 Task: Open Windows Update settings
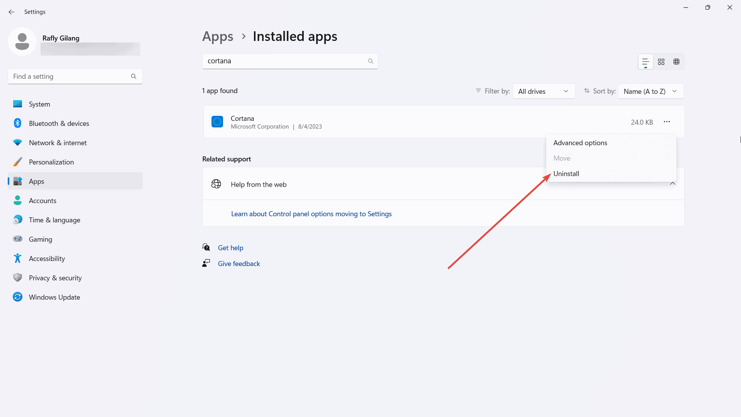(x=75, y=297)
